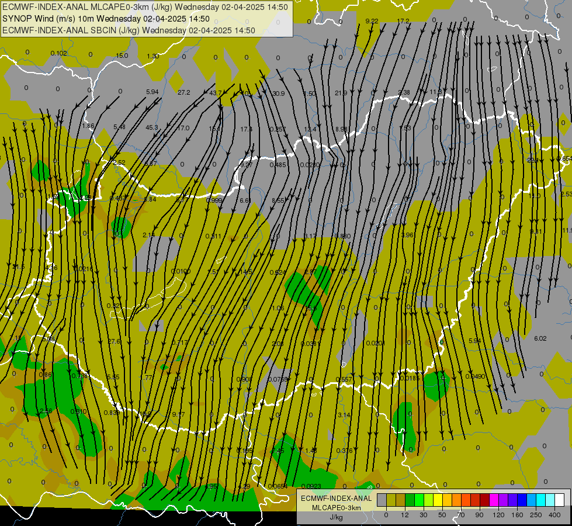
Task: Click the map value '9.31'
Action: 536,231
